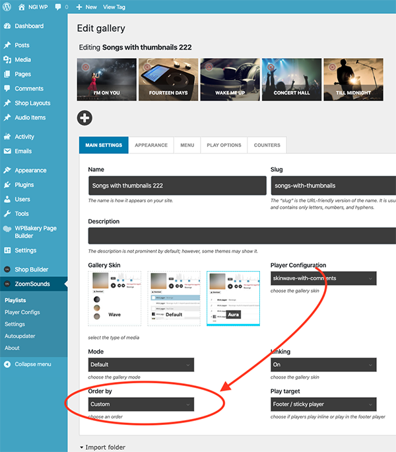Add new gallery item with plus icon
The width and height of the screenshot is (396, 452).
84,118
